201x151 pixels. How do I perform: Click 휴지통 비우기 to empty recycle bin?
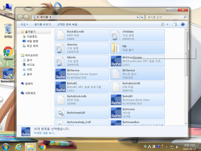pyautogui.click(x=43, y=24)
